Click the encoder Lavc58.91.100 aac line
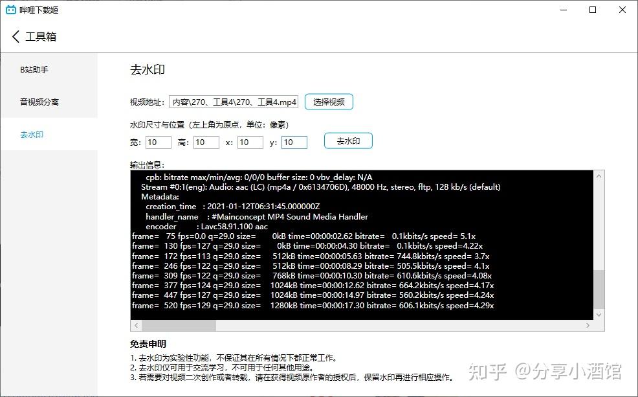 [206, 227]
